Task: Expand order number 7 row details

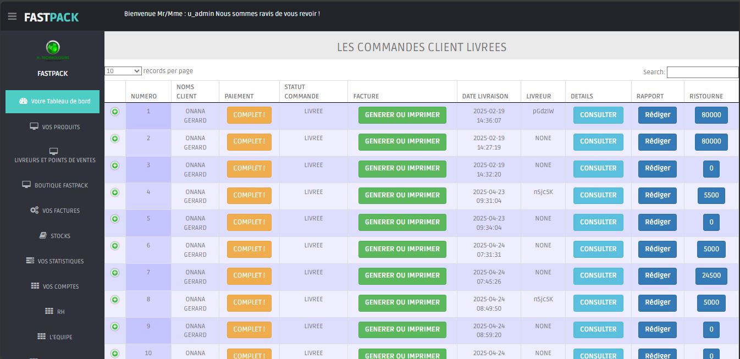Action: (115, 273)
